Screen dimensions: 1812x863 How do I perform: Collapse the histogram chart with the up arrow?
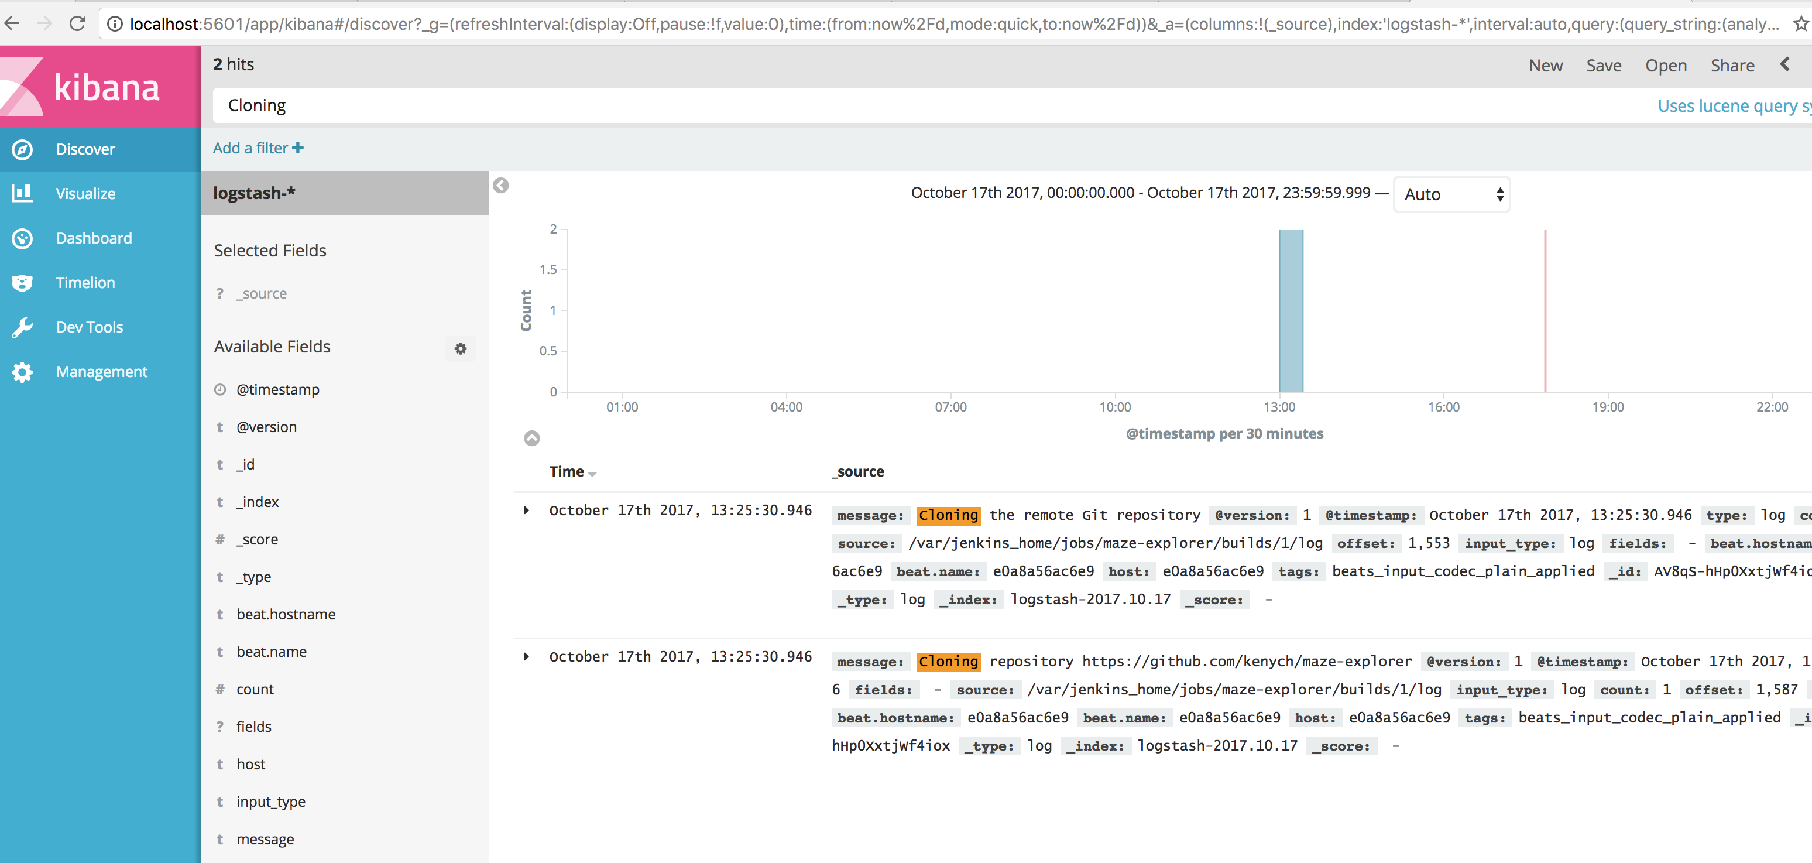coord(533,439)
